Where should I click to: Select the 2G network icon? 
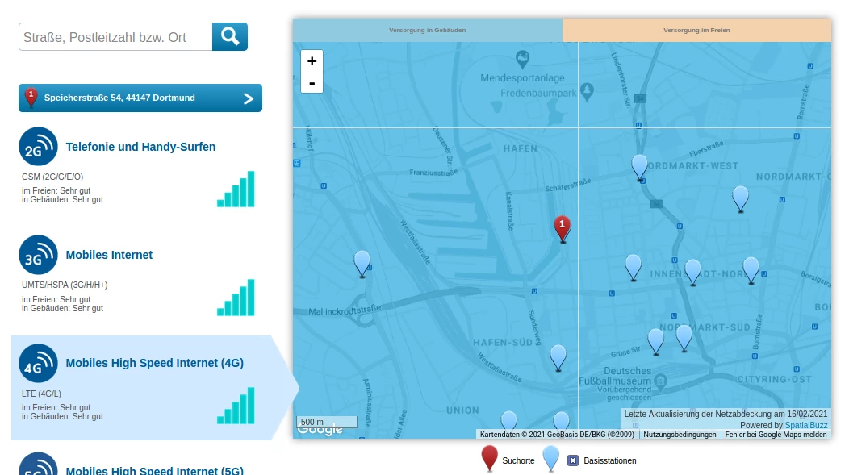click(x=38, y=147)
